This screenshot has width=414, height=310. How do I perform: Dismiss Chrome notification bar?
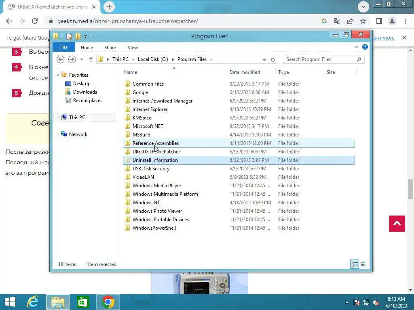point(404,38)
